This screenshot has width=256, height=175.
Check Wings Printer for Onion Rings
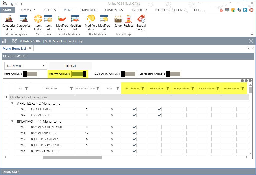(184, 115)
